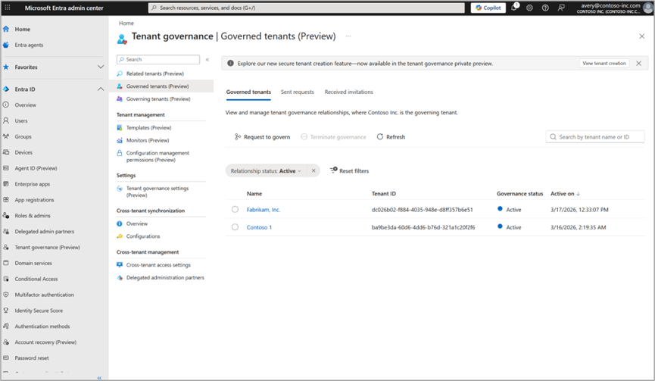
Task: Click the View tenant creation button
Action: pos(604,64)
